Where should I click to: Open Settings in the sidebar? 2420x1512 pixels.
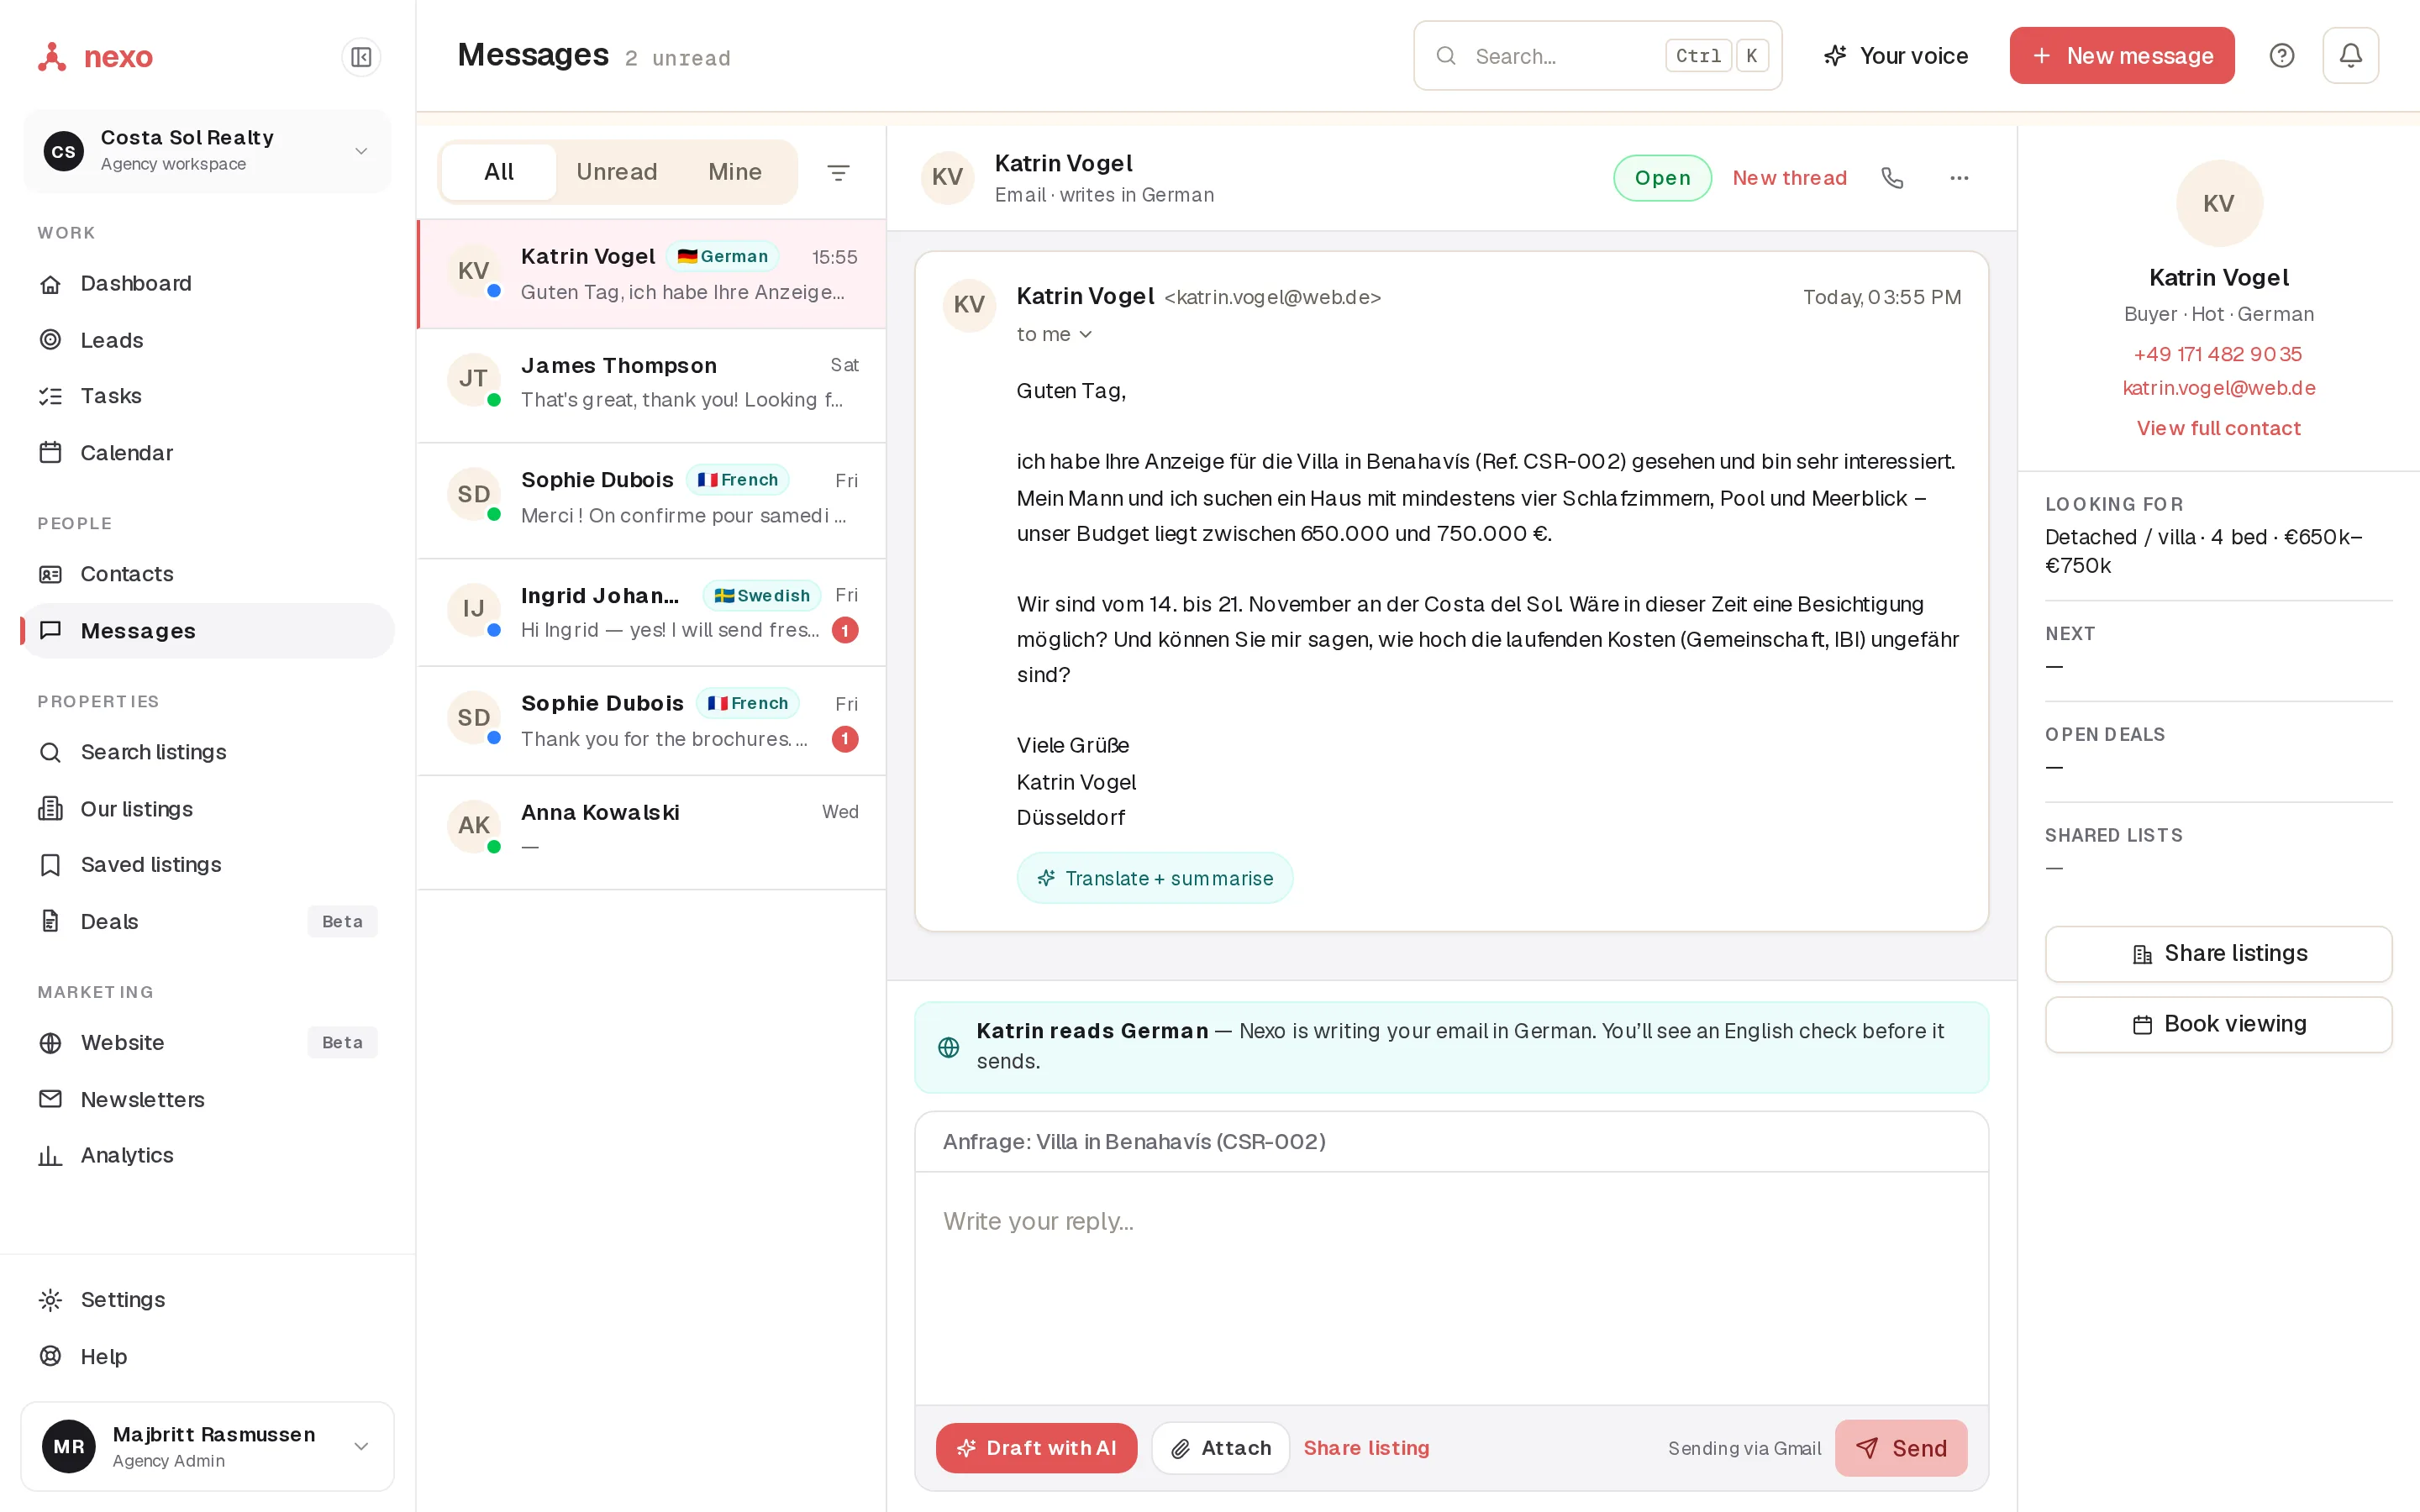pos(207,1299)
